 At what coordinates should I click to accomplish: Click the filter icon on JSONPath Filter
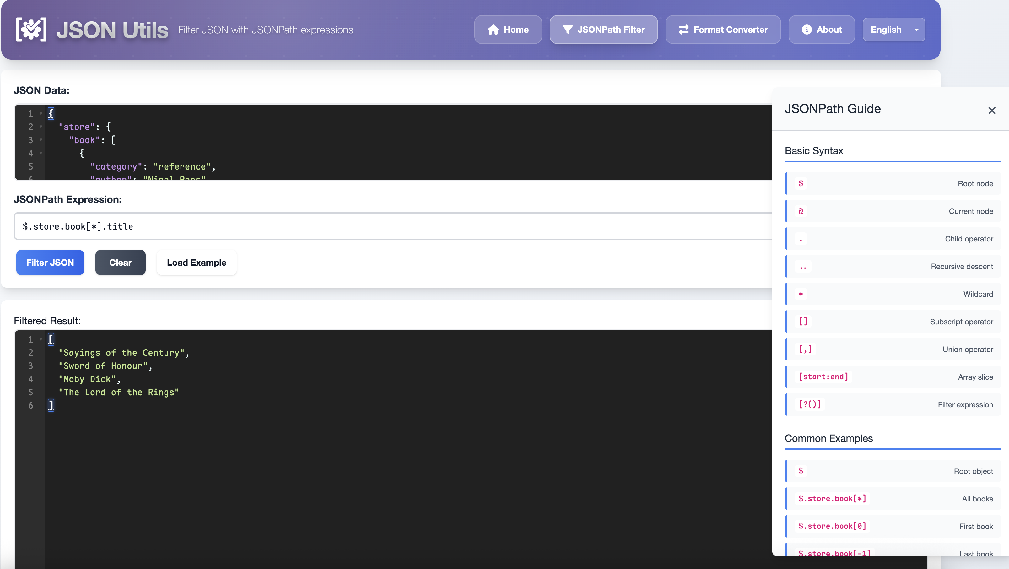click(568, 30)
